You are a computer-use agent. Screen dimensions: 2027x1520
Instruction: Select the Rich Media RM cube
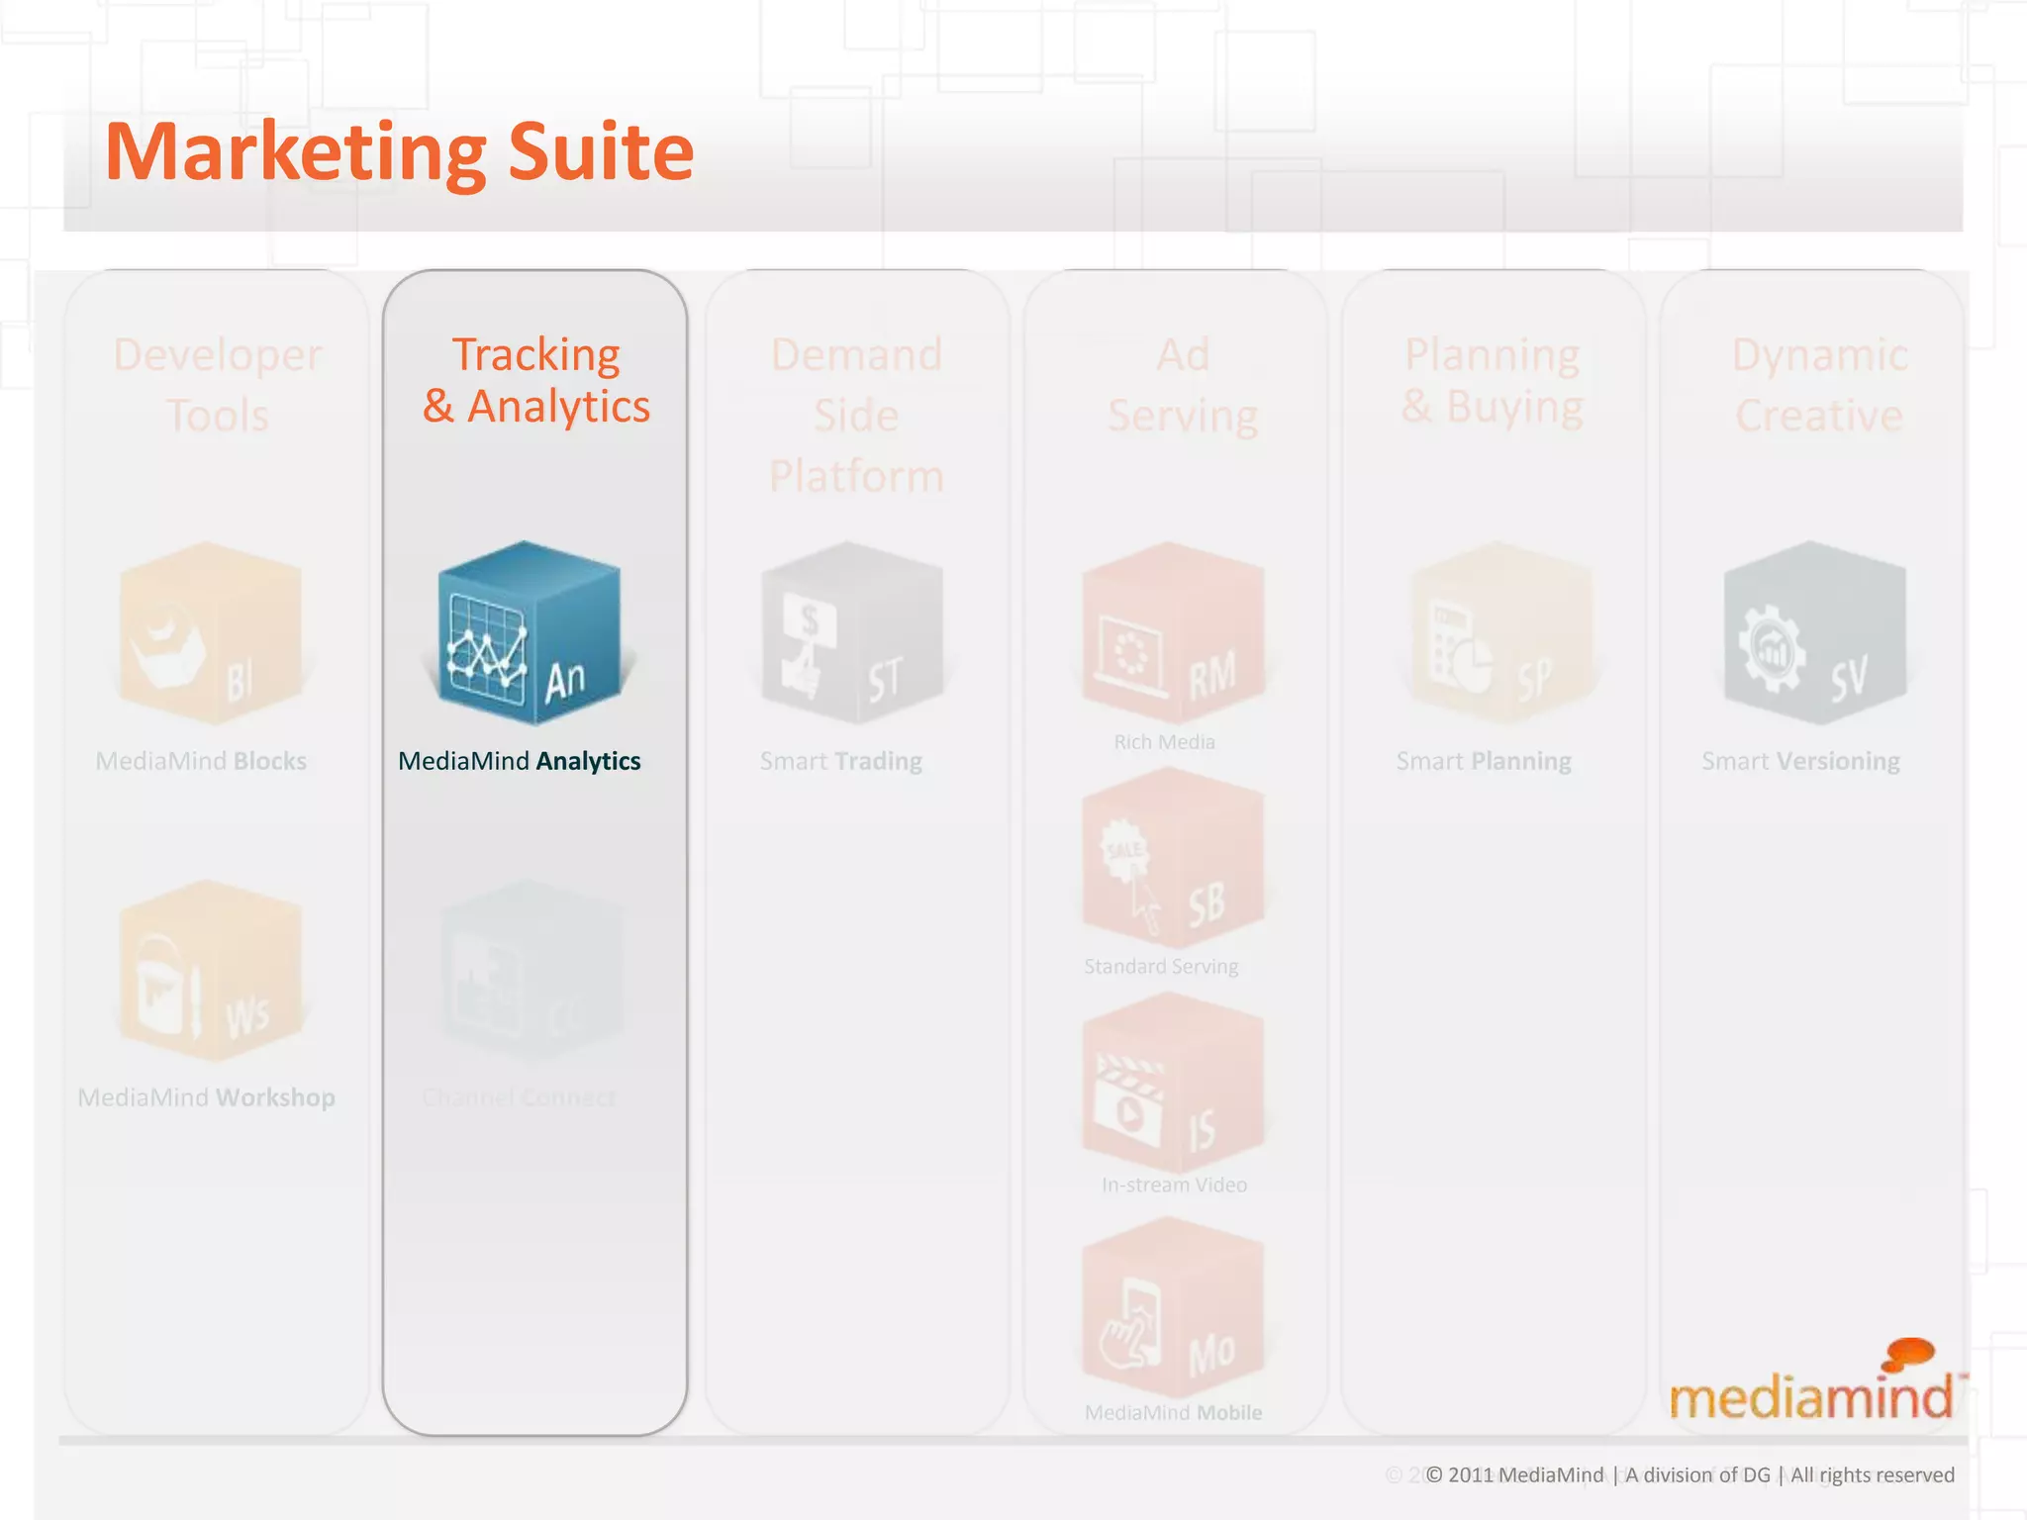pos(1172,633)
